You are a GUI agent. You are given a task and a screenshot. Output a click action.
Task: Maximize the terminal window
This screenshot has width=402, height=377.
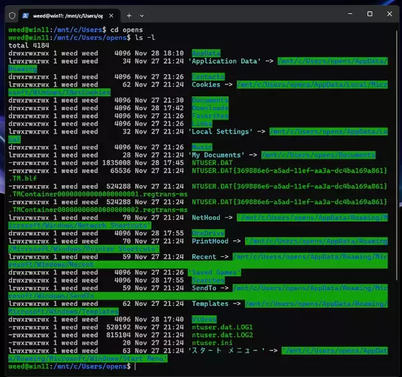point(370,13)
